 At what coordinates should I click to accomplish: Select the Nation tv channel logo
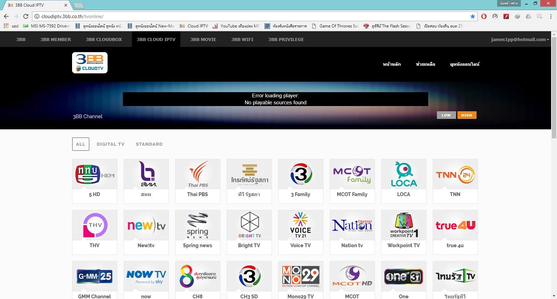tap(352, 225)
